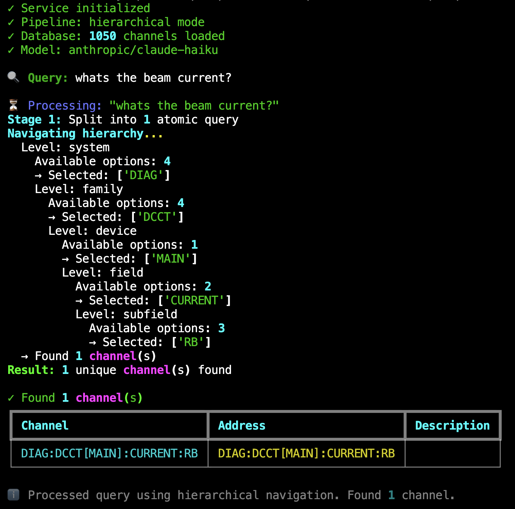Click the Channel column header

(x=45, y=426)
